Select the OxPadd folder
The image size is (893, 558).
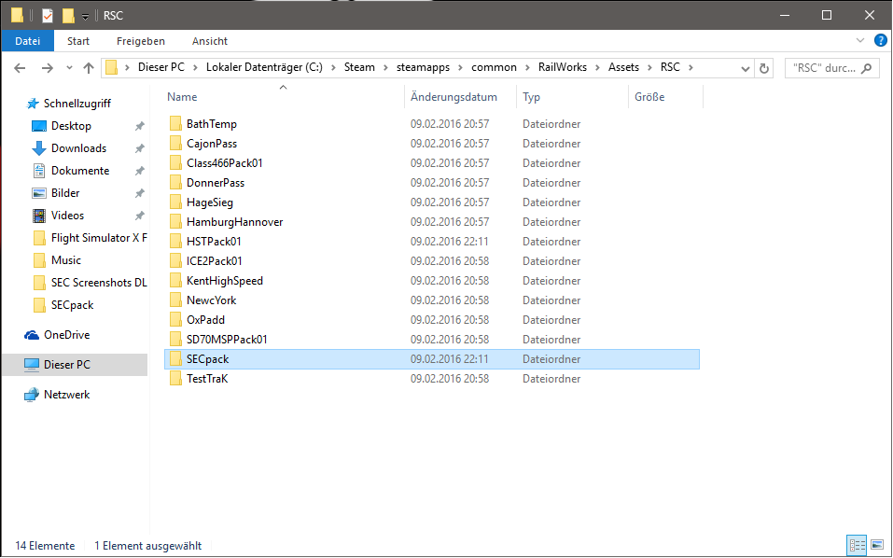205,320
